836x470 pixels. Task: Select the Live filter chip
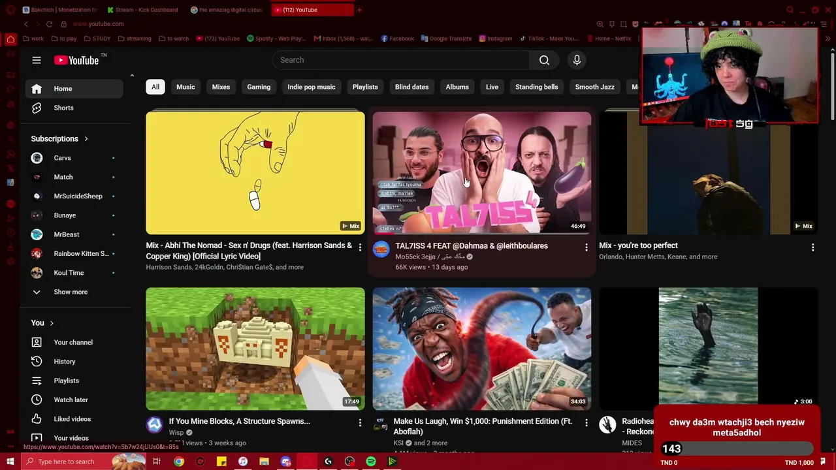[x=492, y=87]
